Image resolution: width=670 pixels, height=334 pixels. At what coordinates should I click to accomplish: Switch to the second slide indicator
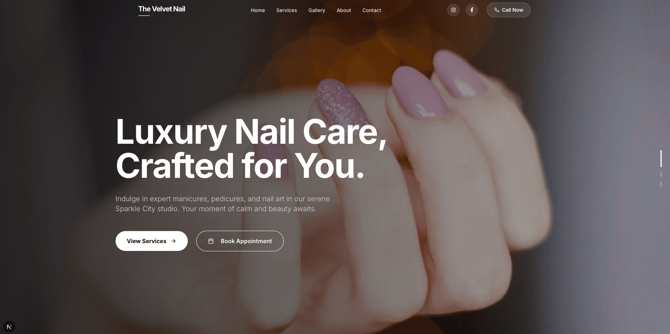[661, 174]
